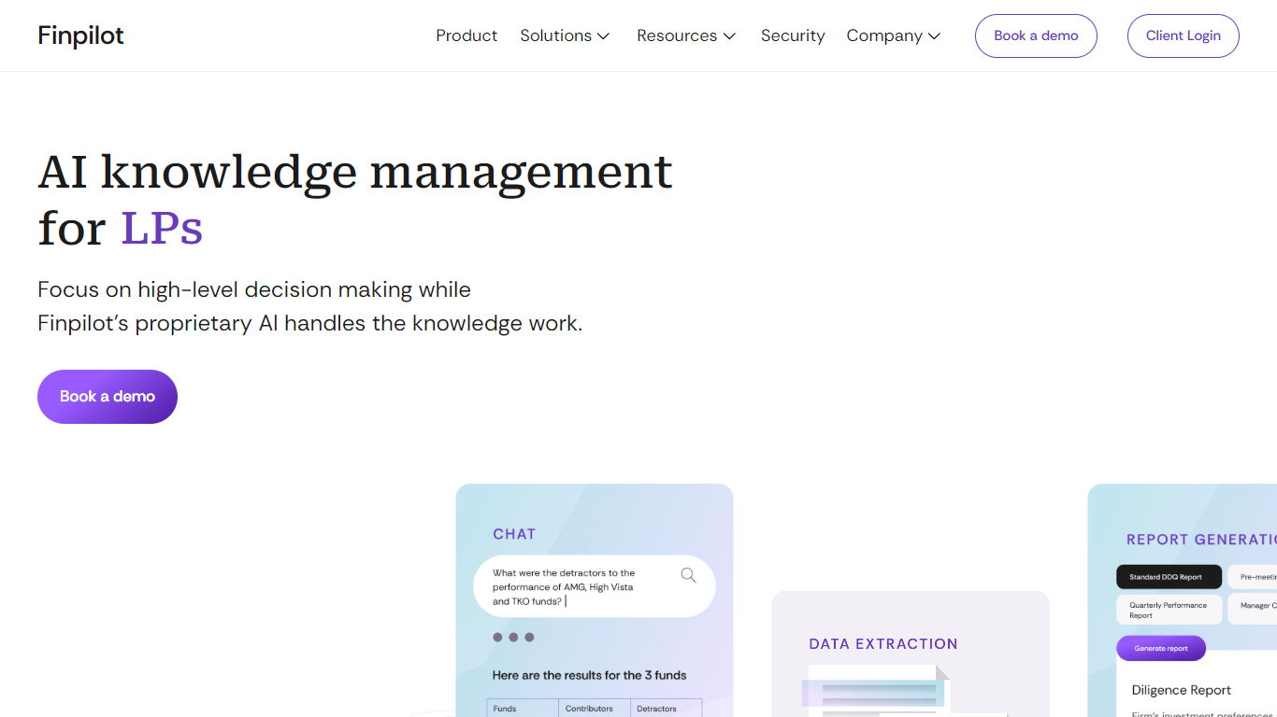Click the Client Login button

1184,35
